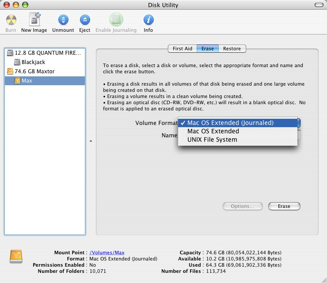Switch to the Restore tab

point(232,49)
